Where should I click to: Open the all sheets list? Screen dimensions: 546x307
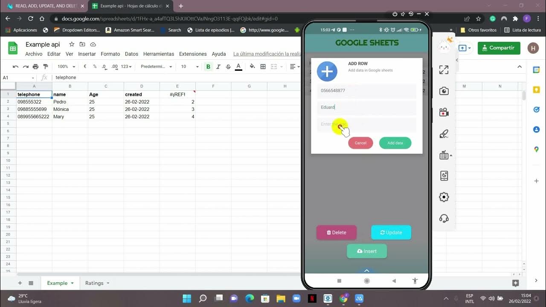31,283
